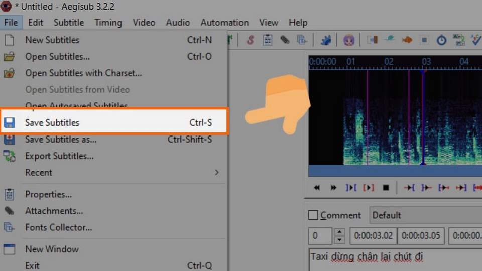Open the Video menu
This screenshot has width=482, height=271.
(x=144, y=23)
